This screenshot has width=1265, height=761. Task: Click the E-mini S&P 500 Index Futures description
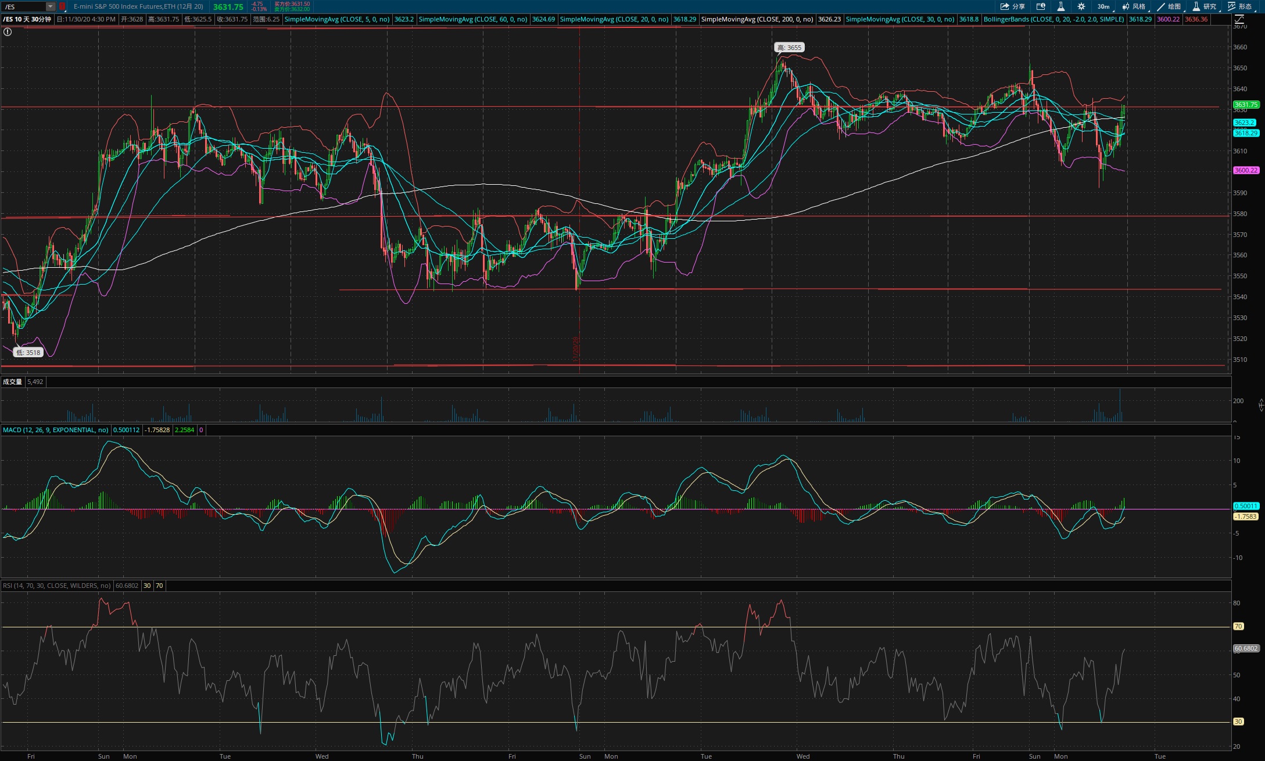pyautogui.click(x=138, y=6)
